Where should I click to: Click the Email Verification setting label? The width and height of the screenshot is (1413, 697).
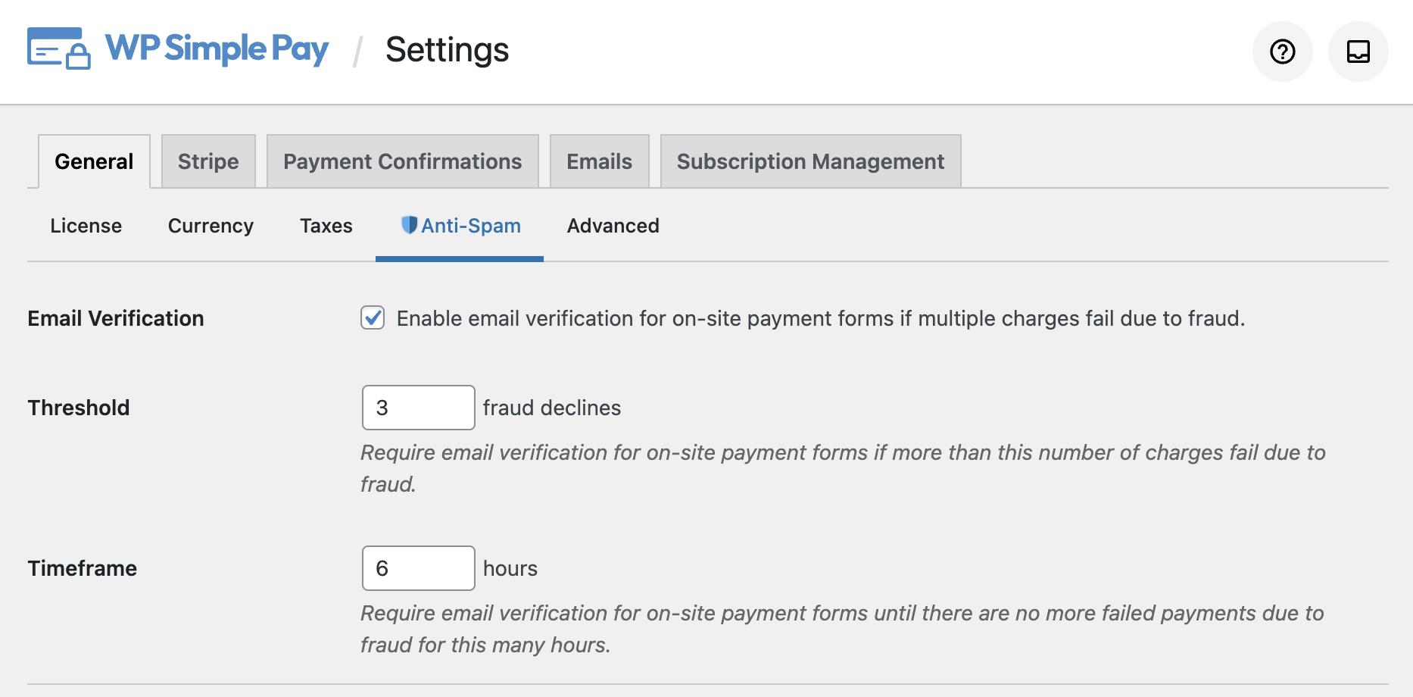(115, 318)
